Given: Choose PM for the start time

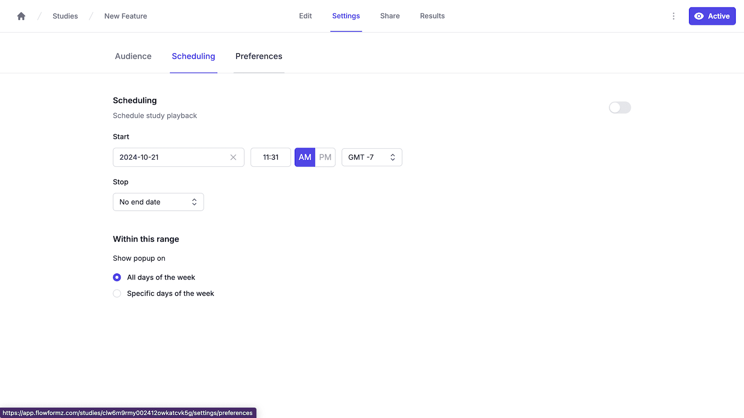Looking at the screenshot, I should 325,157.
